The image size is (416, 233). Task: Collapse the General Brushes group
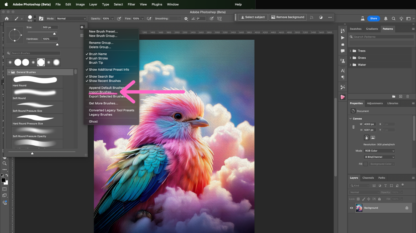tap(9, 72)
